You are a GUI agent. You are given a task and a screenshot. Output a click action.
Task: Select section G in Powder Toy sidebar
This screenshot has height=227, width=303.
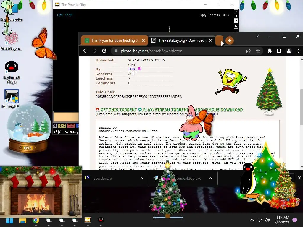click(x=236, y=17)
